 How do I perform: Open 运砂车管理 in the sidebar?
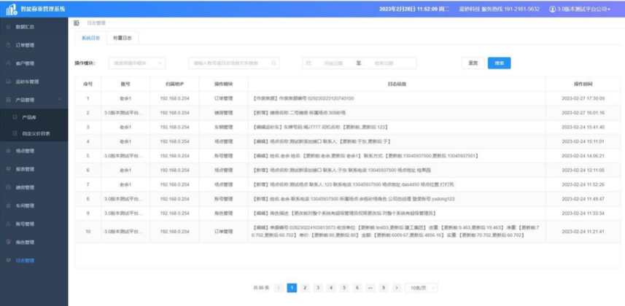[27, 82]
